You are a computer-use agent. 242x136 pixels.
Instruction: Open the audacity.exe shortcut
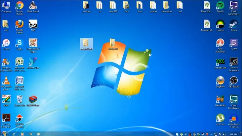tap(234, 121)
